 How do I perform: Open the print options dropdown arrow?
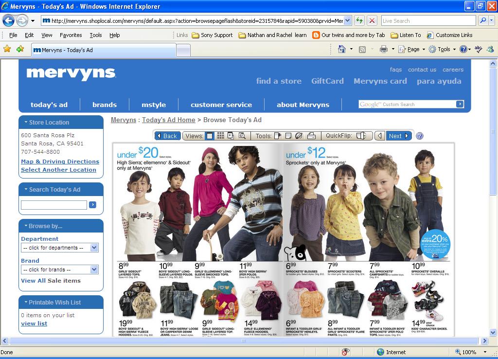pyautogui.click(x=393, y=49)
